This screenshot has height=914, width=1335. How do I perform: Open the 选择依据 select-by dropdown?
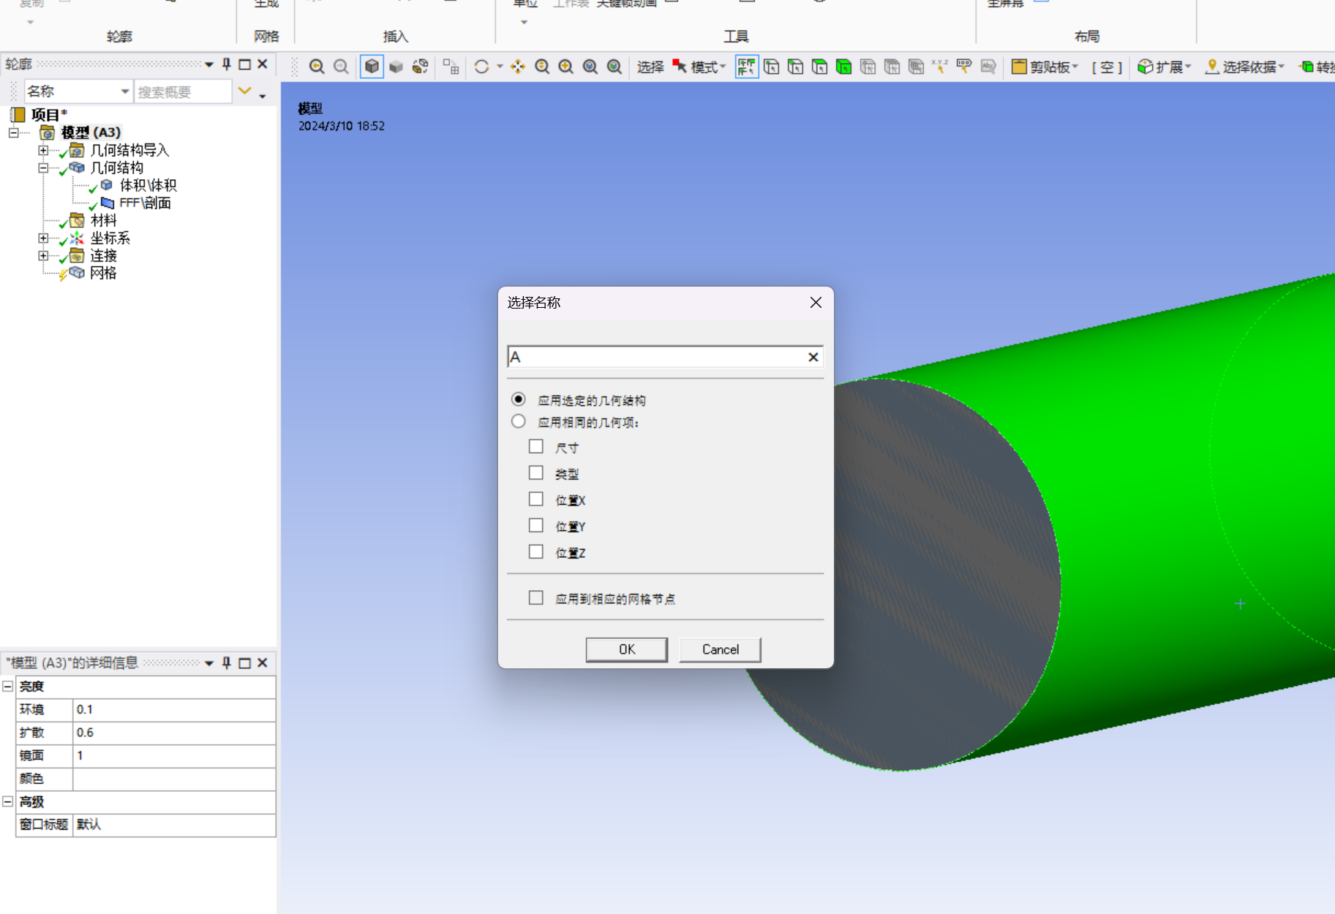click(x=1244, y=67)
